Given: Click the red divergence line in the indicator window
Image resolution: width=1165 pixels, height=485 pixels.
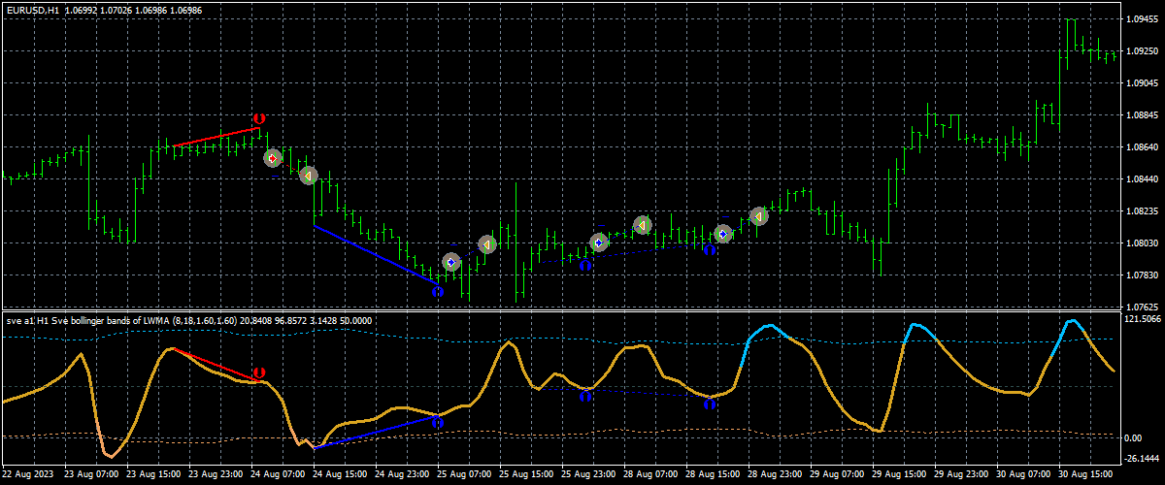Looking at the screenshot, I should tap(214, 365).
